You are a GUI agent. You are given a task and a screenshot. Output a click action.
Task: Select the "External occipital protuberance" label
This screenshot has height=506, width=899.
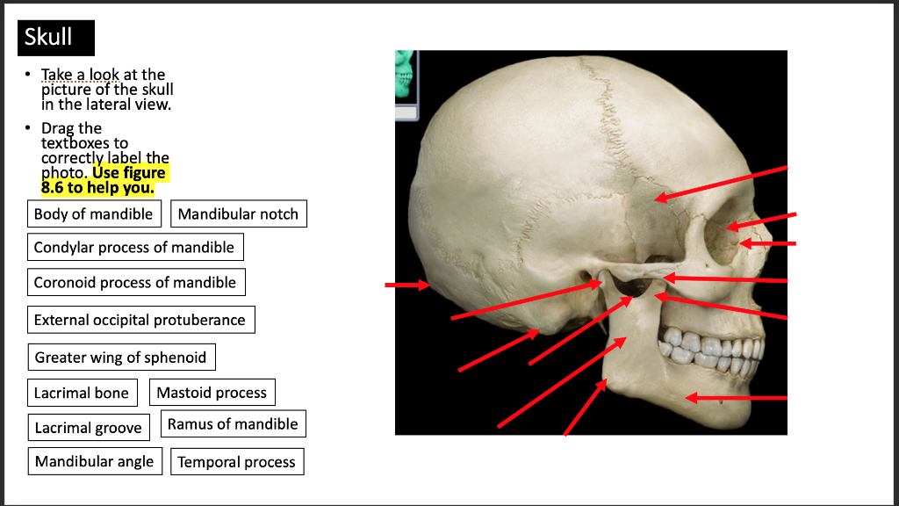(x=140, y=320)
